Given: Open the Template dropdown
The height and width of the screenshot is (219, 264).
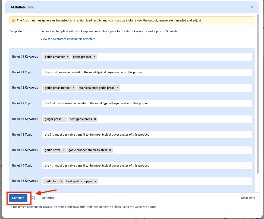Looking at the screenshot, I should (x=147, y=32).
